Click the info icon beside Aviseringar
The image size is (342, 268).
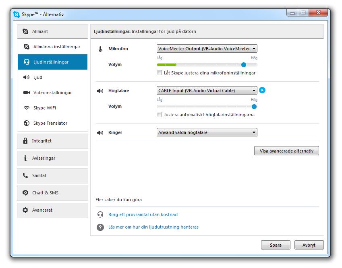25,158
